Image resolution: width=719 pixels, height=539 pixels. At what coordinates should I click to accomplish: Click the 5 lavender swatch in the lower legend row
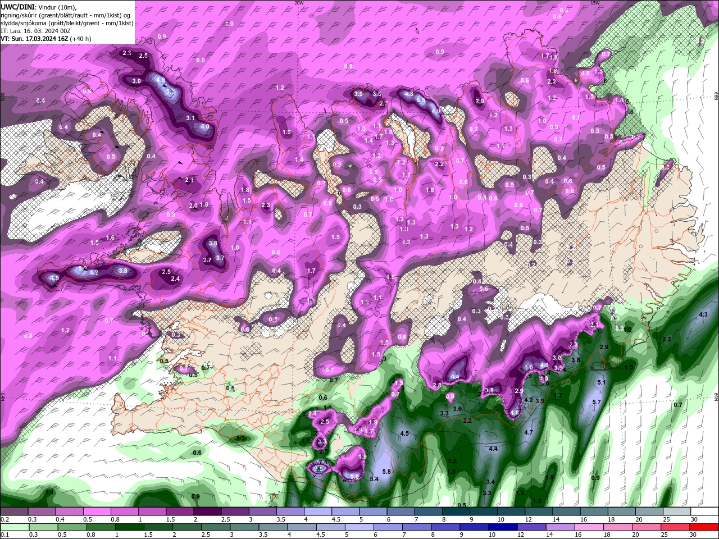tap(359, 527)
